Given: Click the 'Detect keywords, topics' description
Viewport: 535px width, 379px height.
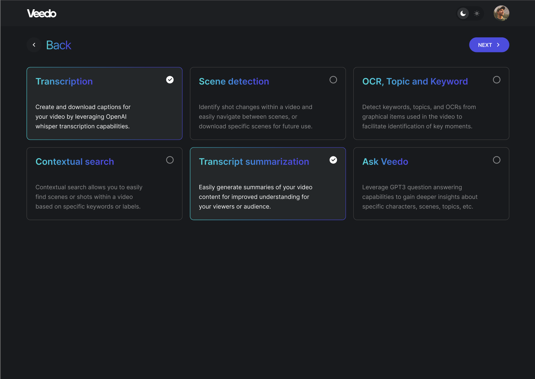Looking at the screenshot, I should (x=419, y=116).
